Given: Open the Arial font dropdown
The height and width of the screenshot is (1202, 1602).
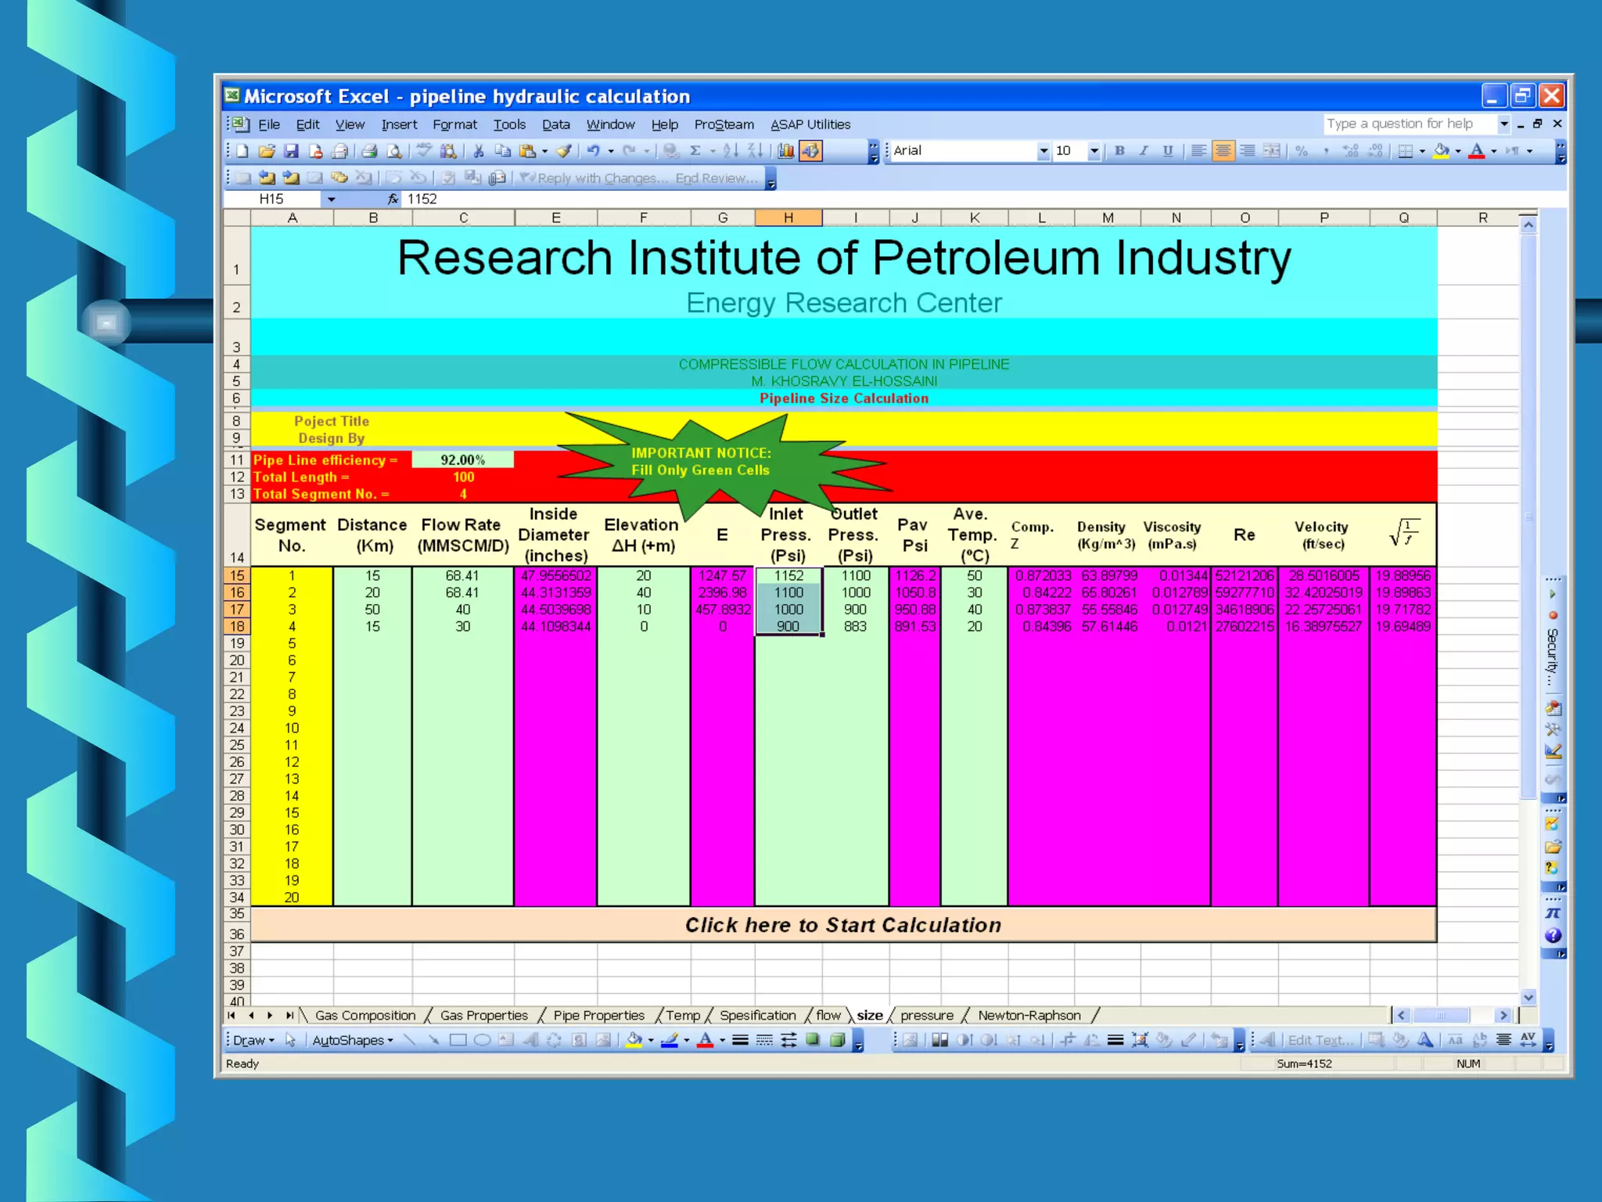Looking at the screenshot, I should (1043, 151).
